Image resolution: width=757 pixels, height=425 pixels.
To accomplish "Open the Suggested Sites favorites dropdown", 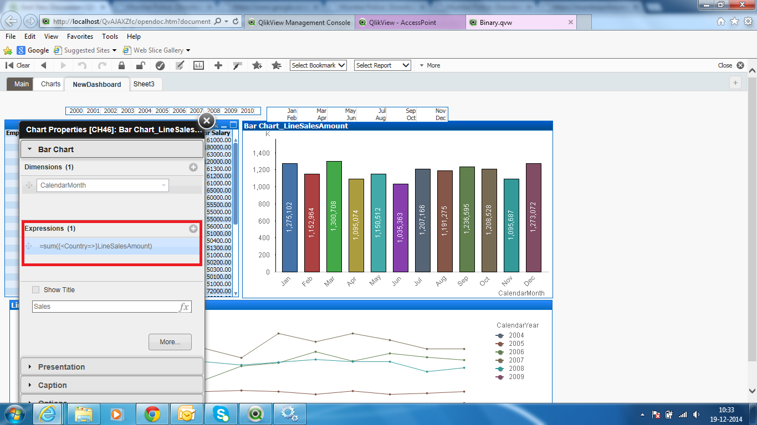I will [x=85, y=50].
